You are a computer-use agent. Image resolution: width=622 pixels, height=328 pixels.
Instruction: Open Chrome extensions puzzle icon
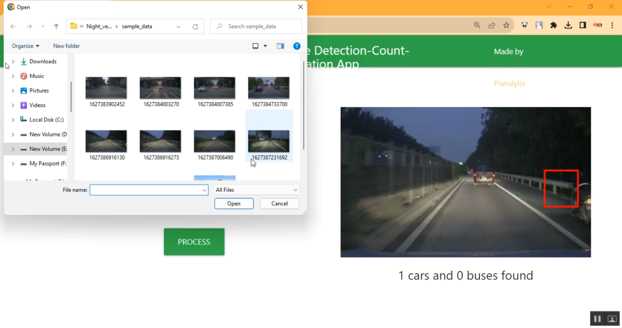[x=554, y=25]
